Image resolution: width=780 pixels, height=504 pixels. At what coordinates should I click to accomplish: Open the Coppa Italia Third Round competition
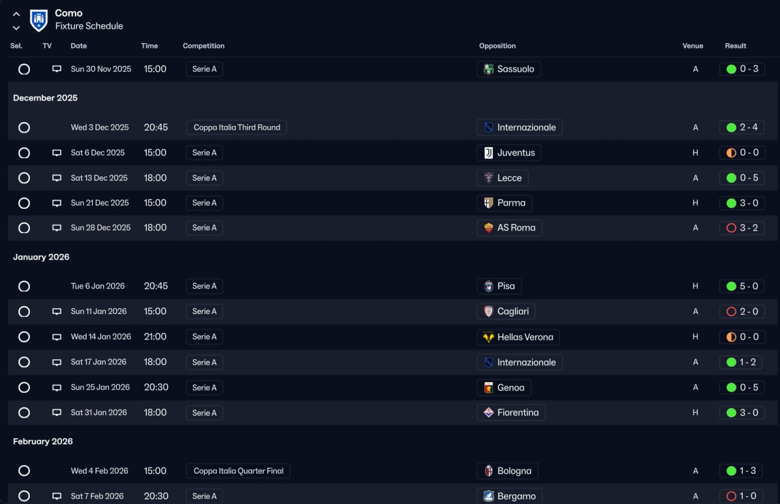[x=236, y=128]
